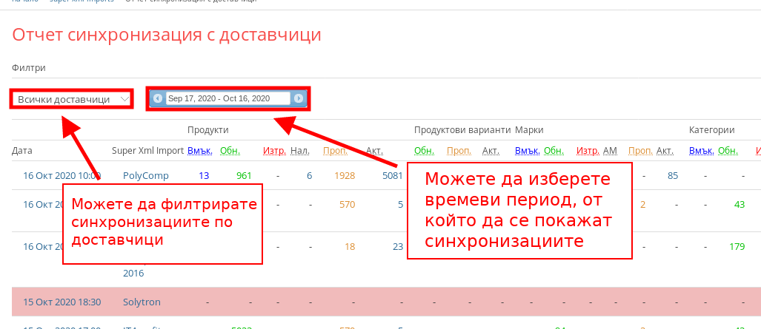Click 'Изтр.' header under Марки
The height and width of the screenshot is (329, 761).
tap(588, 151)
